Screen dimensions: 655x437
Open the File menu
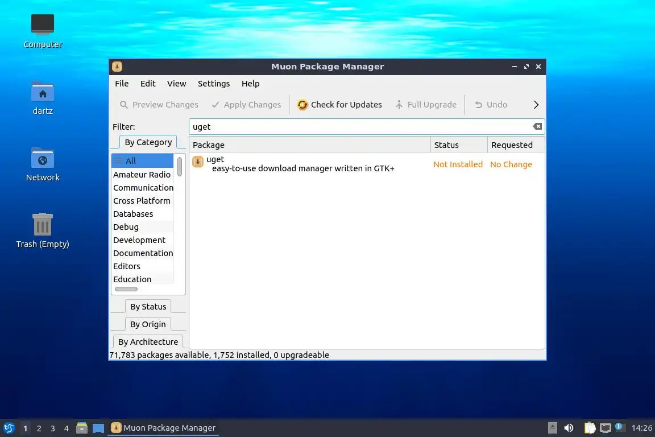pos(122,84)
